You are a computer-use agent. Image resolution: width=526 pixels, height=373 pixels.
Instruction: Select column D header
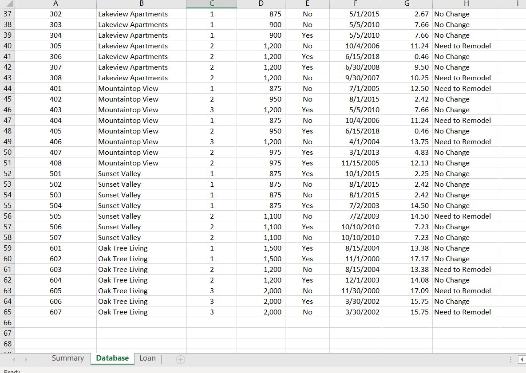tap(261, 4)
